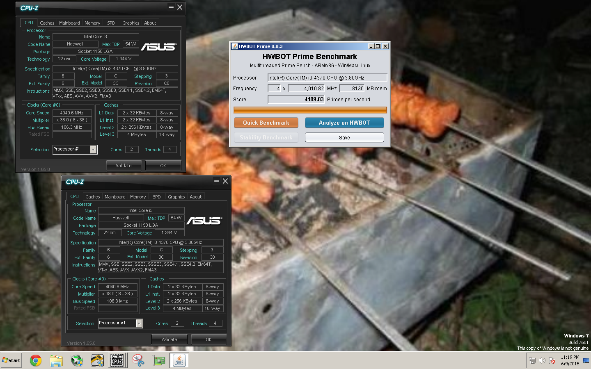Click Multiplier value in front CPU-Z window
The image size is (591, 369).
[118, 294]
